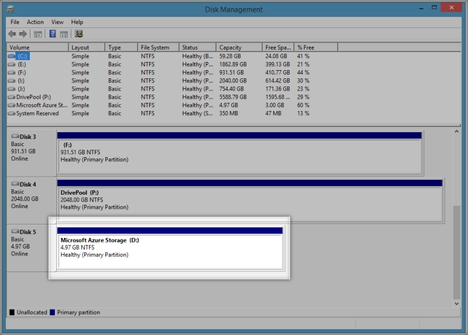468x335 pixels.
Task: Select the DrivePool (P:) partition block on Disk 4
Action: pos(250,201)
